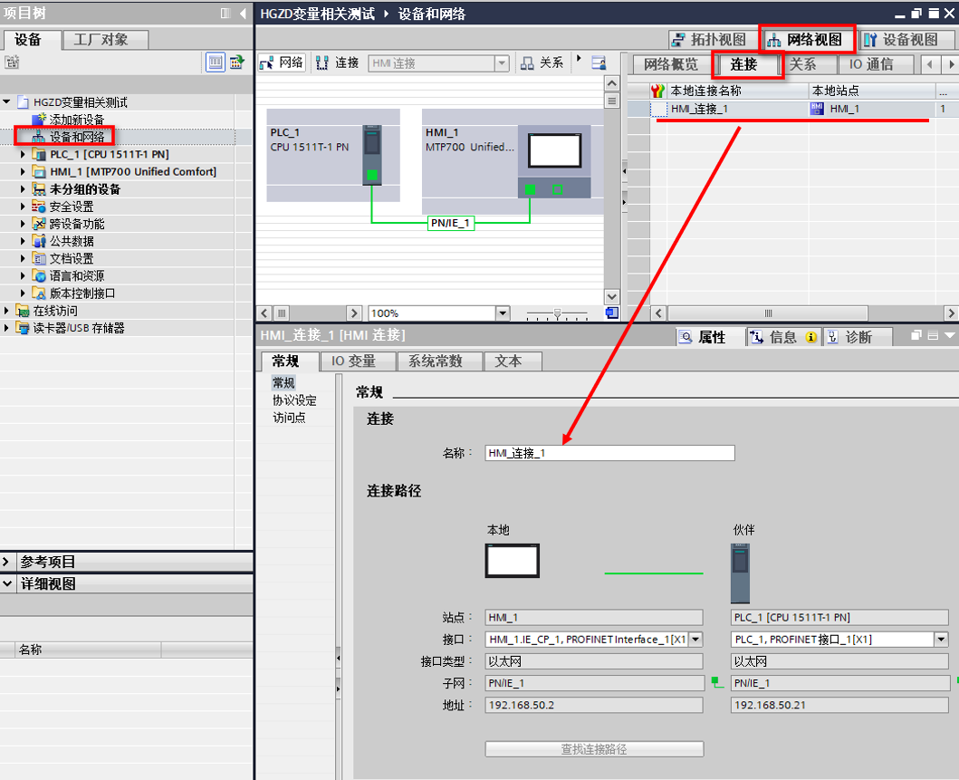Click the 安全设置 folder icon in the tree
The width and height of the screenshot is (959, 780).
[38, 207]
